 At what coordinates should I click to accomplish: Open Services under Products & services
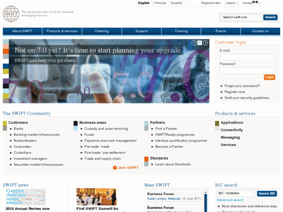pos(229,145)
